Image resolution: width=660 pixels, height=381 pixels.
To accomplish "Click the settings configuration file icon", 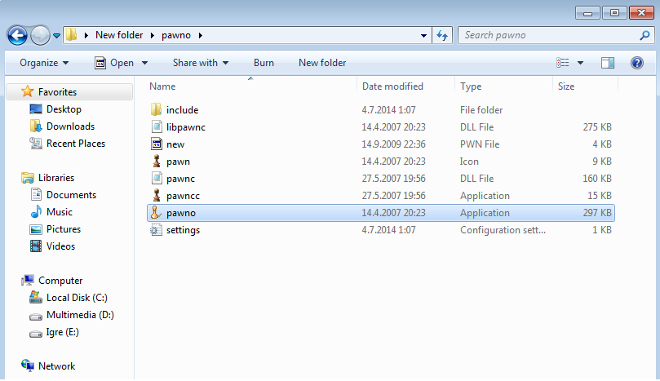I will [x=157, y=230].
